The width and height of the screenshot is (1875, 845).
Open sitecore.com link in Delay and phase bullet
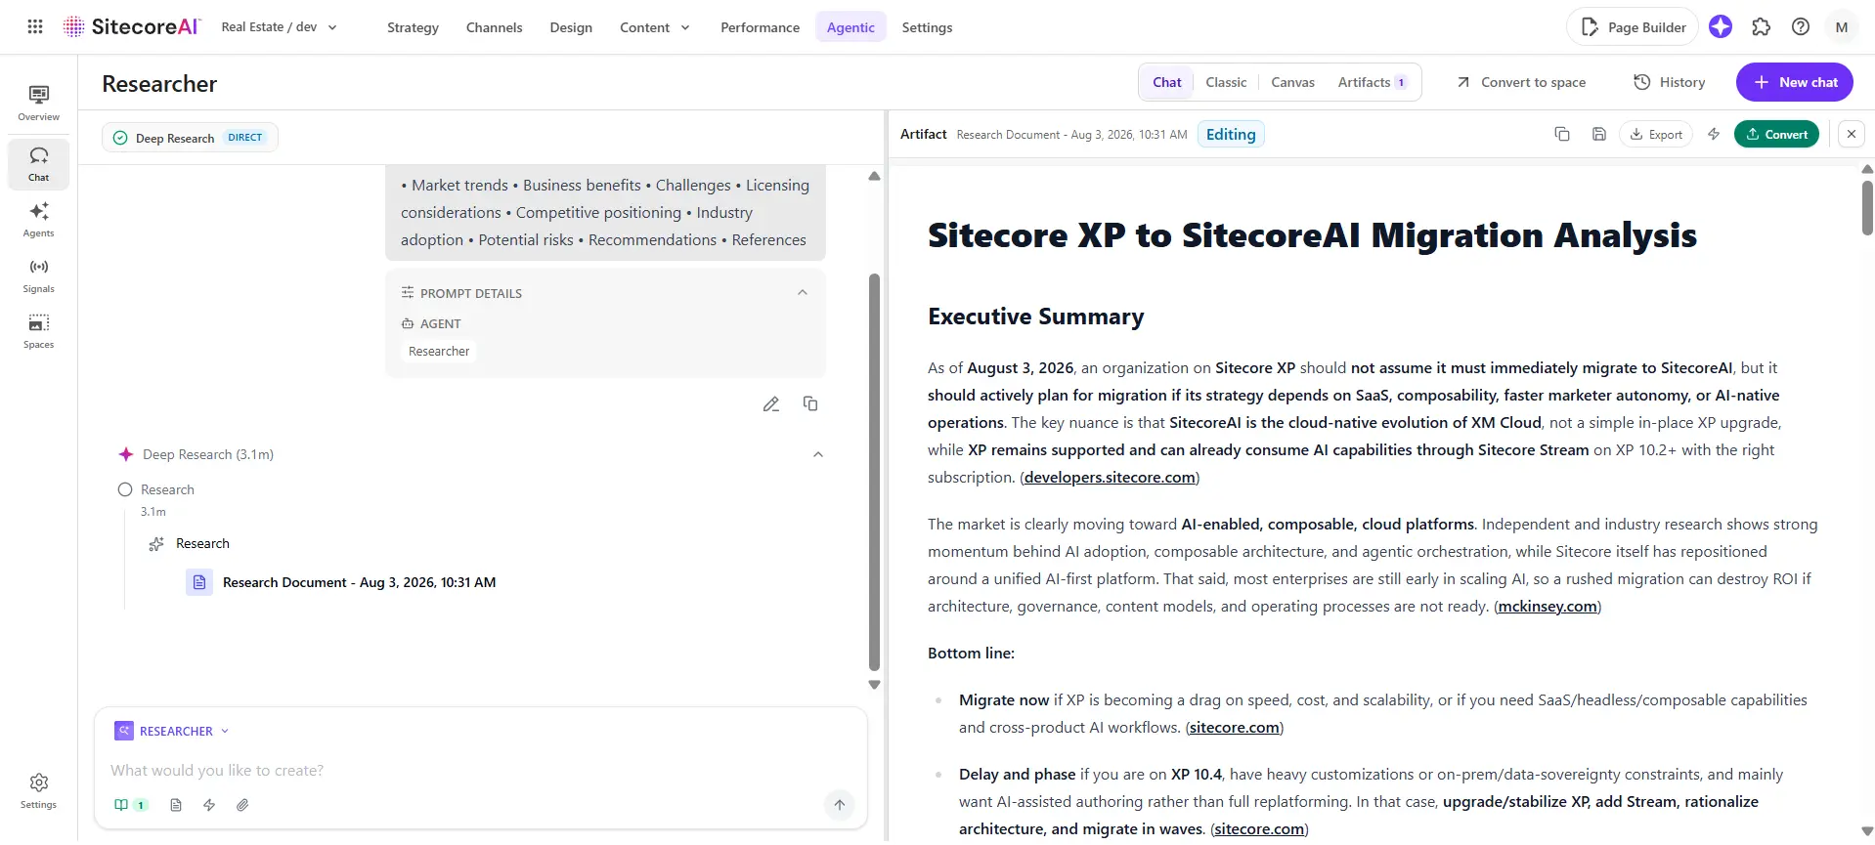click(1259, 829)
